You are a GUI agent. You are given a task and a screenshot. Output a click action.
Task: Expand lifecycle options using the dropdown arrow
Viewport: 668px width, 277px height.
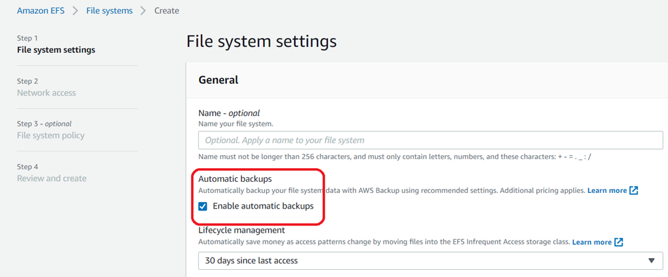(651, 261)
